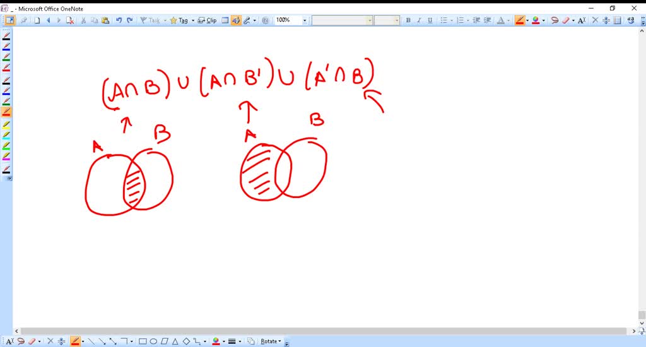Click the horizontal scrollbar at bottom
Screen dimensions: 646x347
click(324, 331)
